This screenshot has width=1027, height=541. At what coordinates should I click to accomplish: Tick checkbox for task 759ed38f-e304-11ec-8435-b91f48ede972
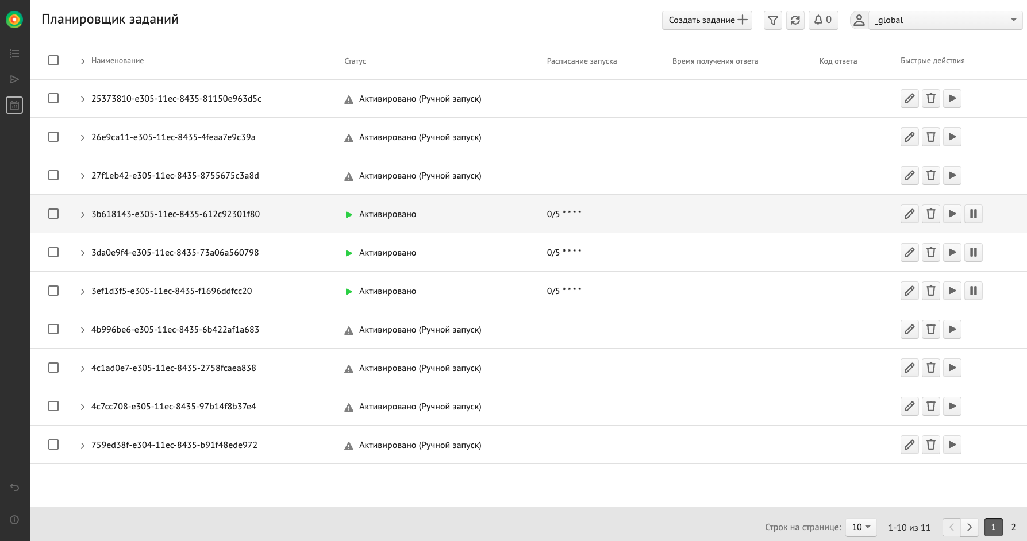[x=53, y=445]
